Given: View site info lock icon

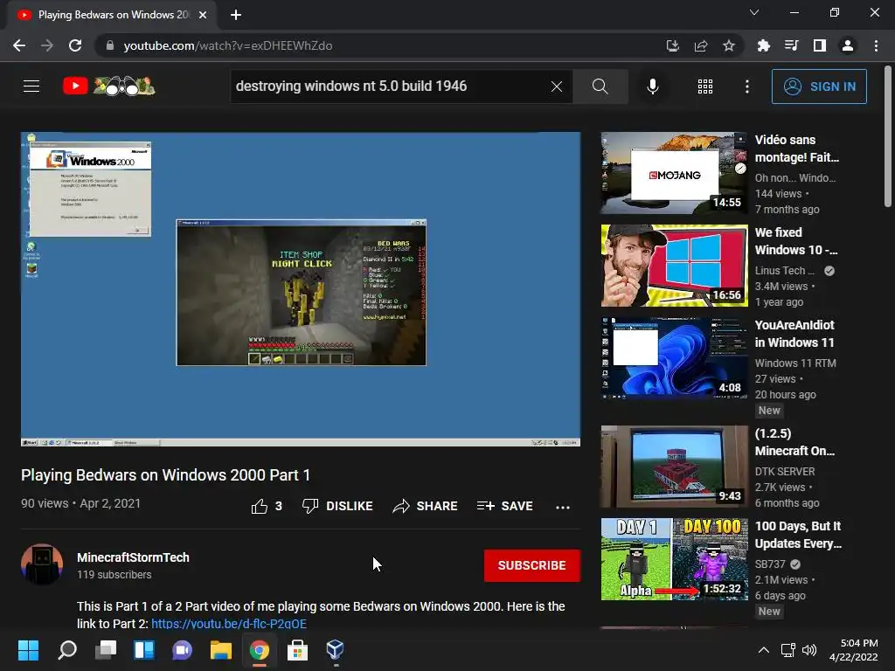Looking at the screenshot, I should (110, 45).
